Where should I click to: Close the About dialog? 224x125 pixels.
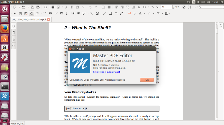[70, 49]
